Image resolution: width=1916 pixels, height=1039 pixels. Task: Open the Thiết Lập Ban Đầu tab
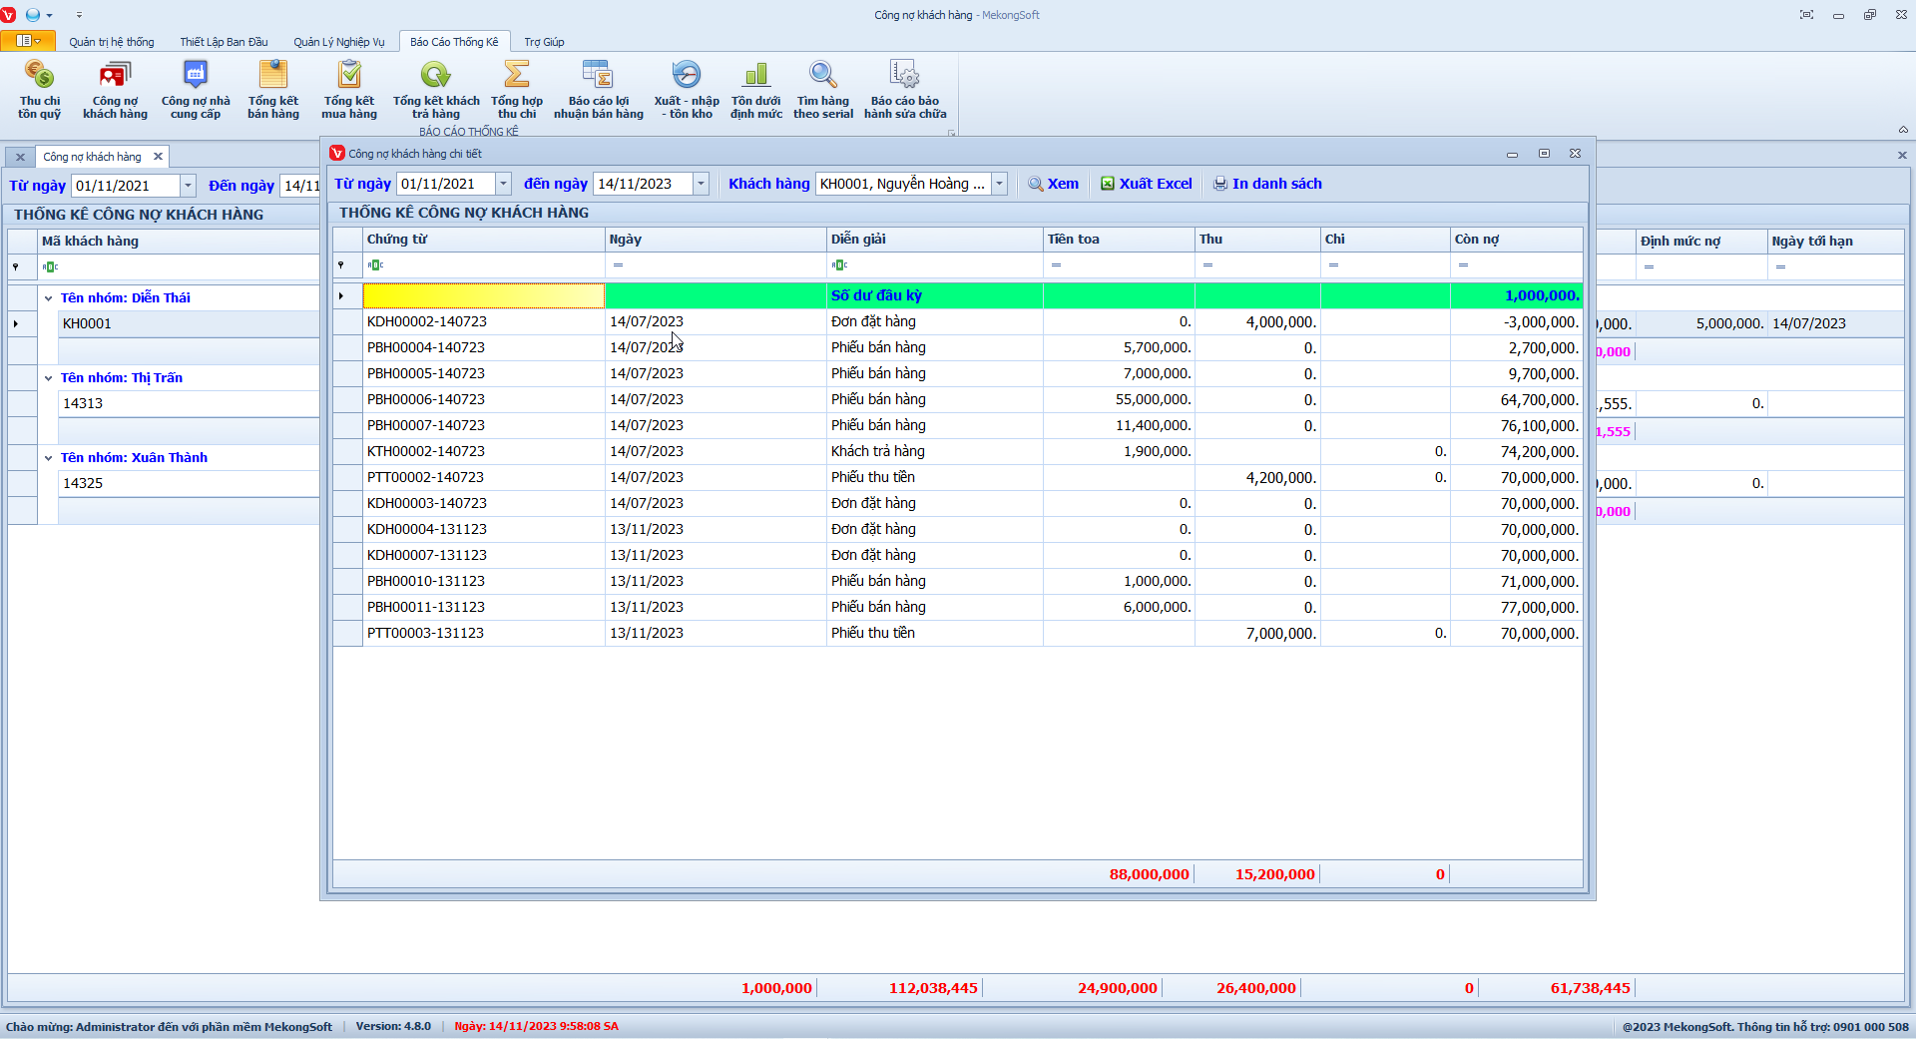(224, 42)
